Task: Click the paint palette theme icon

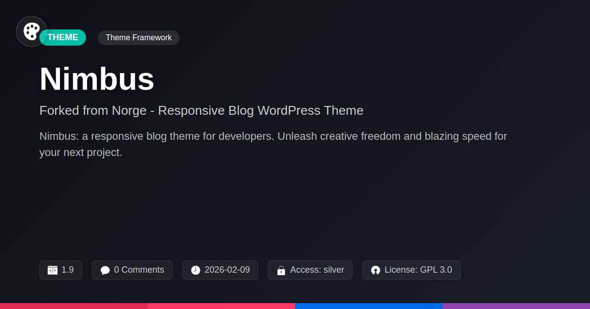Action: 31,31
